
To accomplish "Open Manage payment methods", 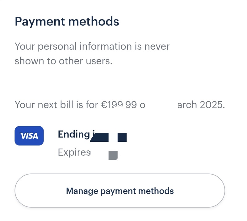I will pyautogui.click(x=120, y=191).
